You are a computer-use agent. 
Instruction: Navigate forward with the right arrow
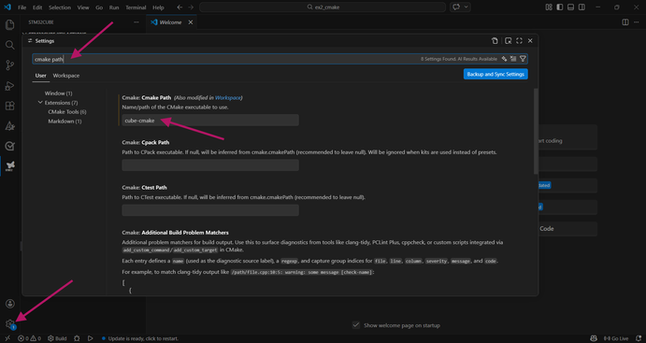(191, 7)
